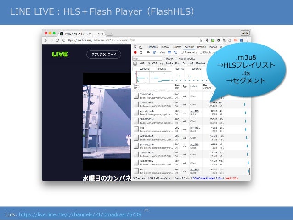This screenshot has height=220, width=293.
Task: Select the All request type filter
Action: [x=135, y=63]
